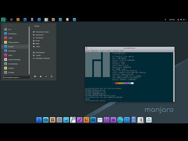Click the power icon in system tray

coord(184,20)
